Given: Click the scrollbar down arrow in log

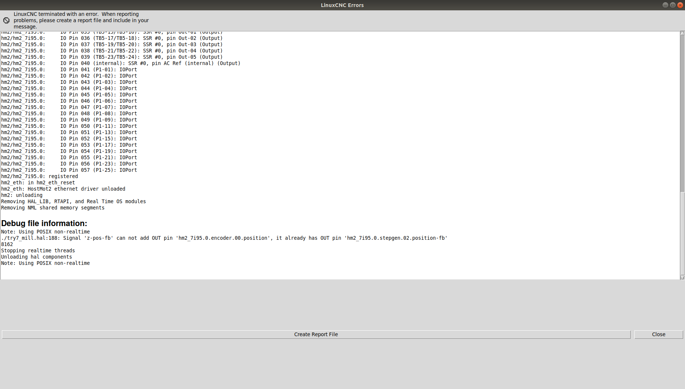Looking at the screenshot, I should pos(682,277).
